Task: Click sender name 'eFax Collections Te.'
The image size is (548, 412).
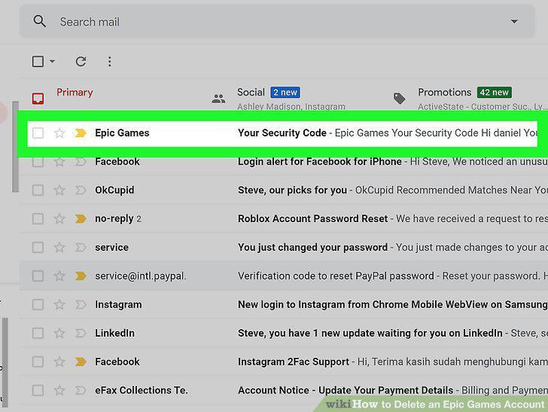Action: [x=142, y=390]
